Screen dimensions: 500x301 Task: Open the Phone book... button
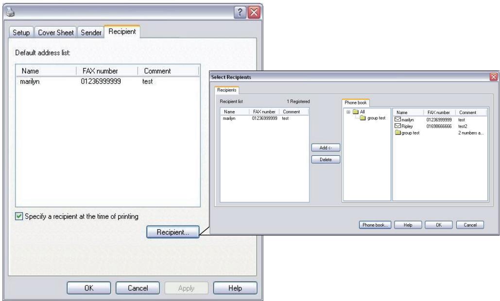coord(375,225)
